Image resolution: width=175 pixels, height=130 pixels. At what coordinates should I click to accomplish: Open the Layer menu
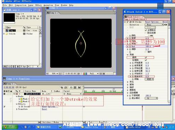31,5
